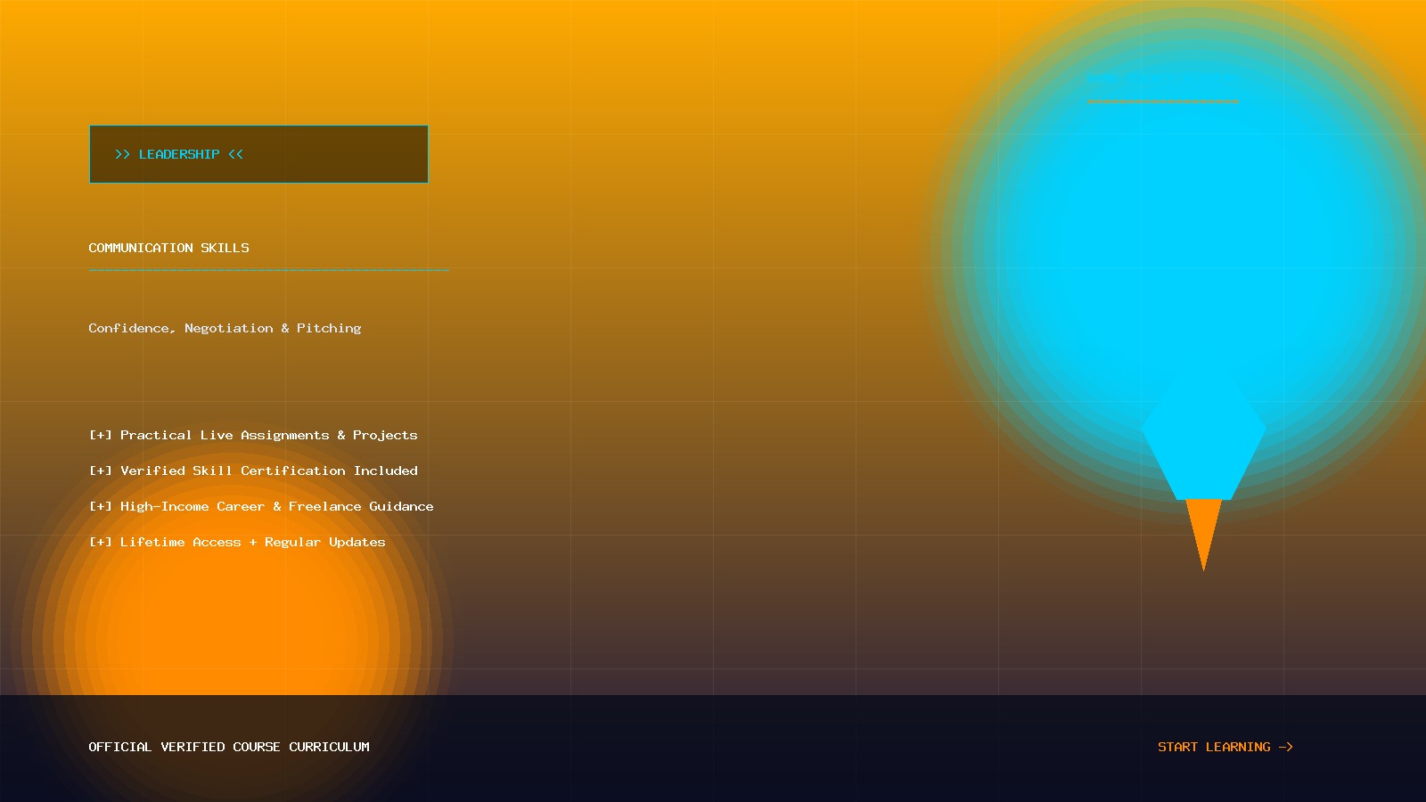Open the START LEARNING link
Screen dimensions: 1426x802
coord(1225,747)
